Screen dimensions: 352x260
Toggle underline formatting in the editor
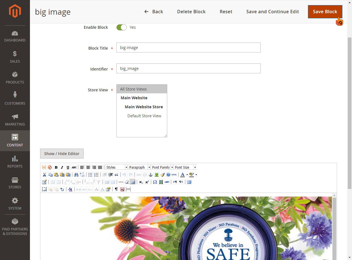pyautogui.click(x=68, y=167)
